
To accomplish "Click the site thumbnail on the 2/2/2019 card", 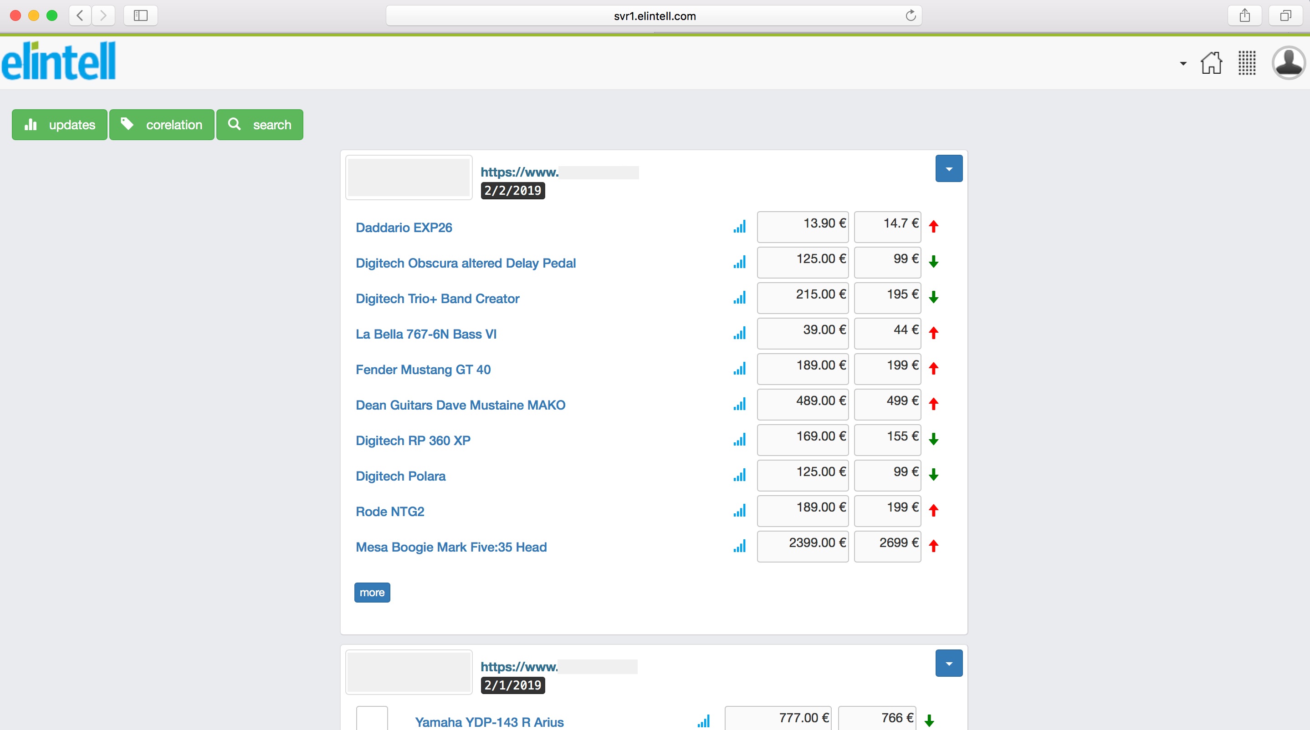I will 409,177.
